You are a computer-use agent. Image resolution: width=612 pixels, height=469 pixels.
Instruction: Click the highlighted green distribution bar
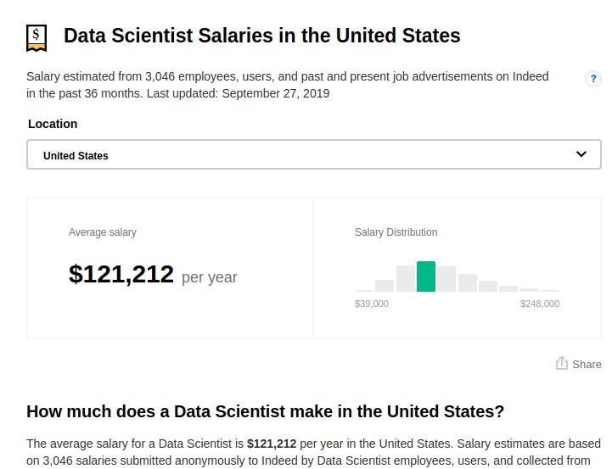(426, 276)
